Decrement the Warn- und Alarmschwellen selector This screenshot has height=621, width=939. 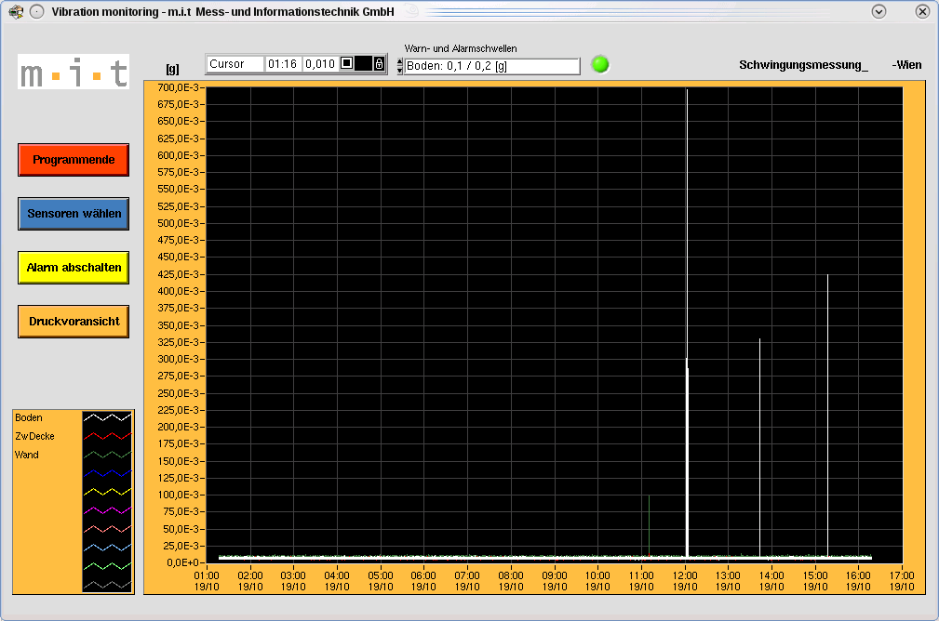[400, 71]
